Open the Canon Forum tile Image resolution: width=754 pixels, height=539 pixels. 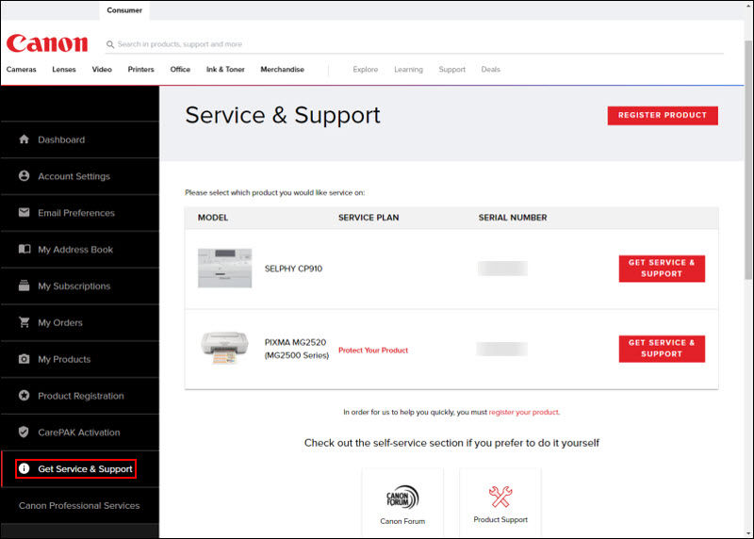(x=402, y=503)
